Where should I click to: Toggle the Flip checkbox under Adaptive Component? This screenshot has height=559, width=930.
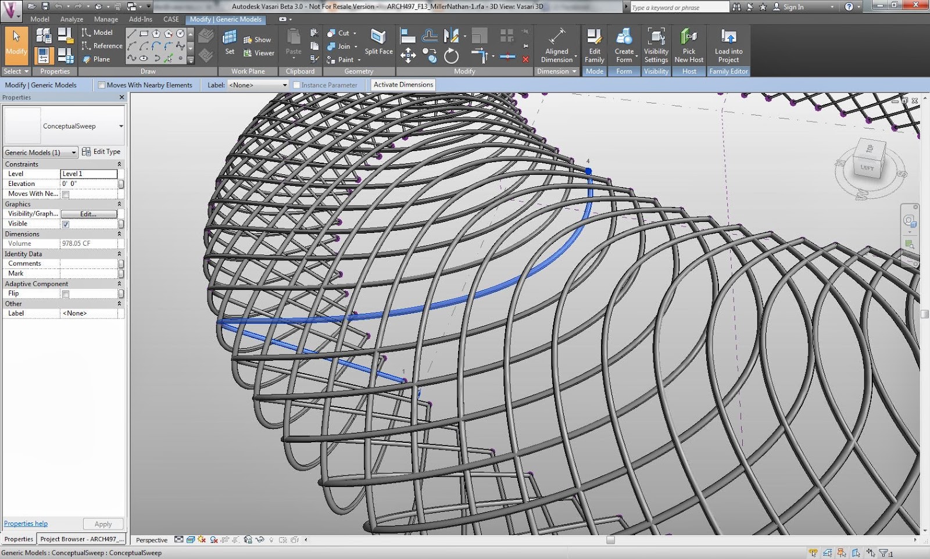coord(66,294)
